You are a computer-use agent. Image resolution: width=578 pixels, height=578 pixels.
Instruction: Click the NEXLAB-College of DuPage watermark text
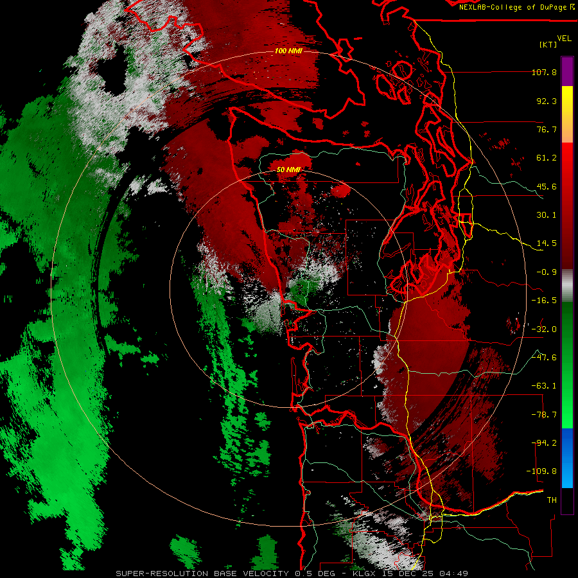coord(516,7)
